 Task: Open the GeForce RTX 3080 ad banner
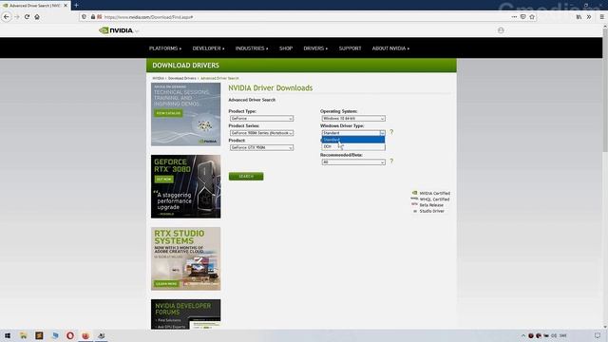[186, 186]
